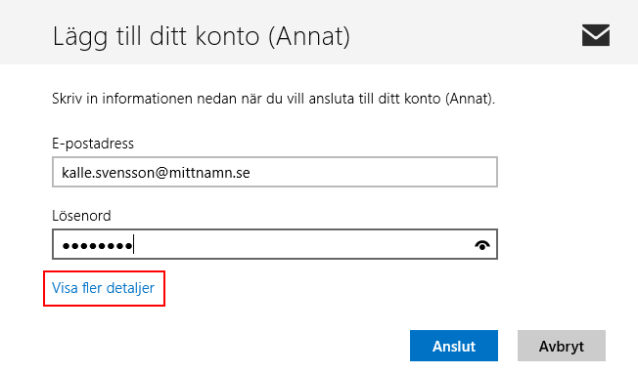Place cursor after the last password dot
This screenshot has height=373, width=638.
click(x=134, y=245)
